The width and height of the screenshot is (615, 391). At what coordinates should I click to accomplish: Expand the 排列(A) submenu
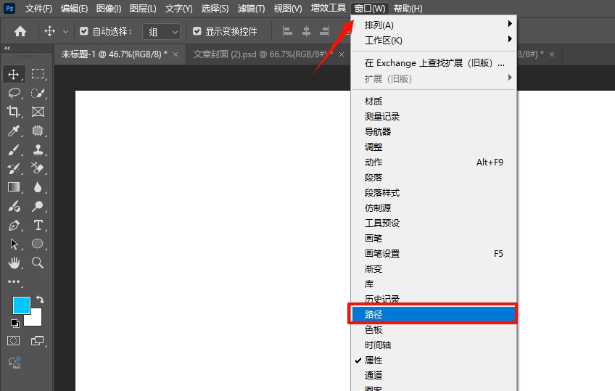click(x=434, y=25)
